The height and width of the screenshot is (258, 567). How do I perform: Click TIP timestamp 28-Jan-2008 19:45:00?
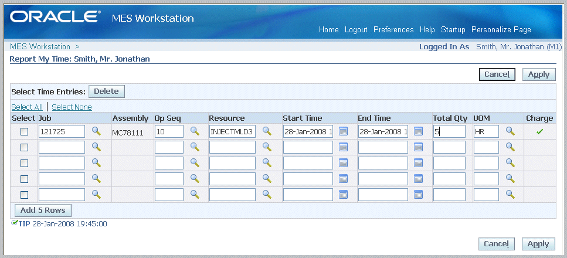[x=70, y=224]
